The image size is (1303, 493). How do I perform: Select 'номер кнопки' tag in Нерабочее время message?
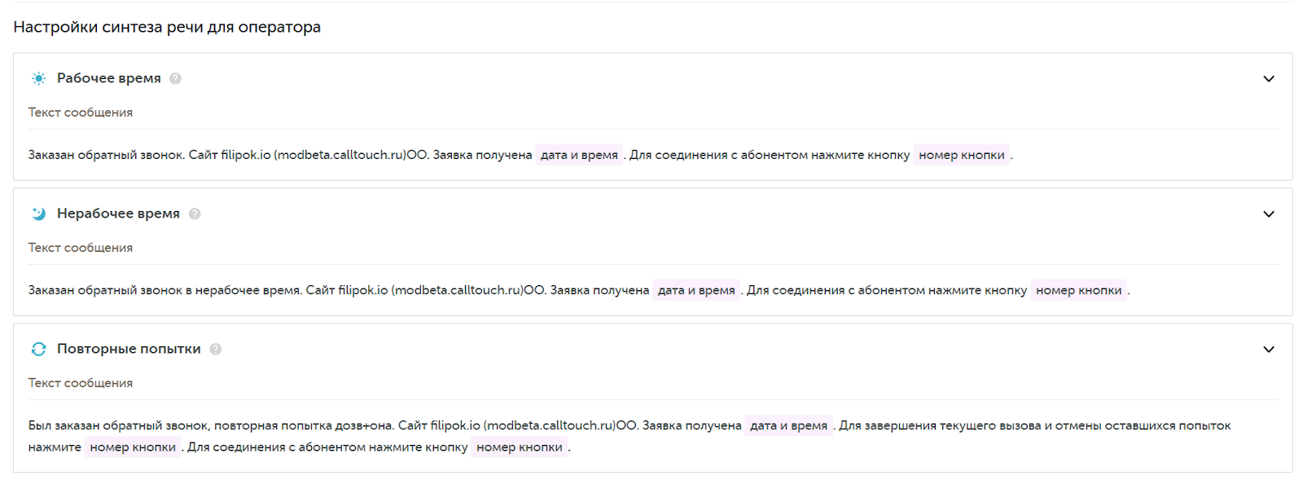[x=1079, y=290]
